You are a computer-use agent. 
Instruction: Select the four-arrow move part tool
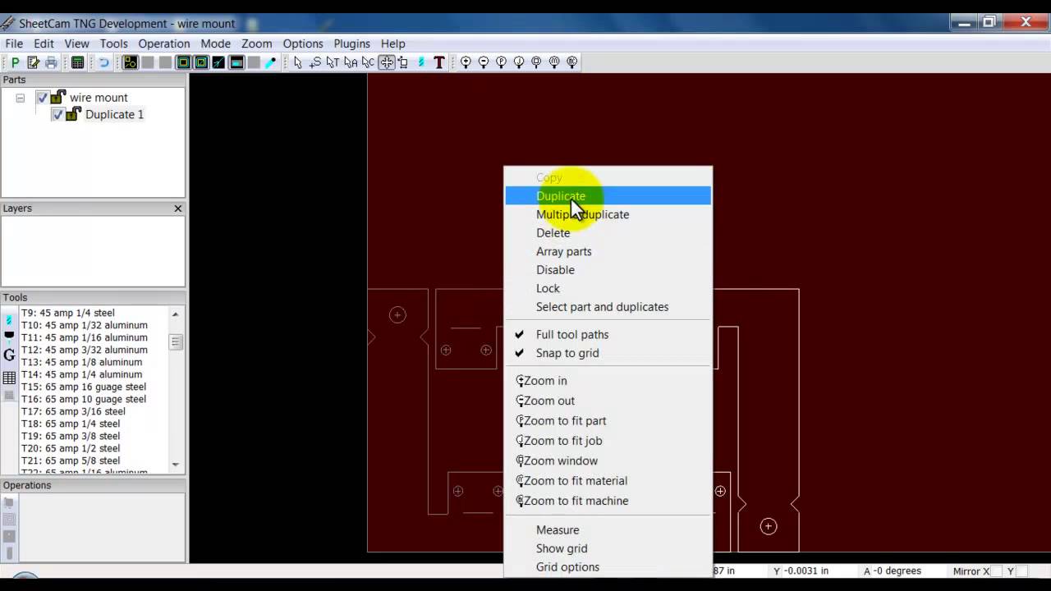pyautogui.click(x=386, y=62)
